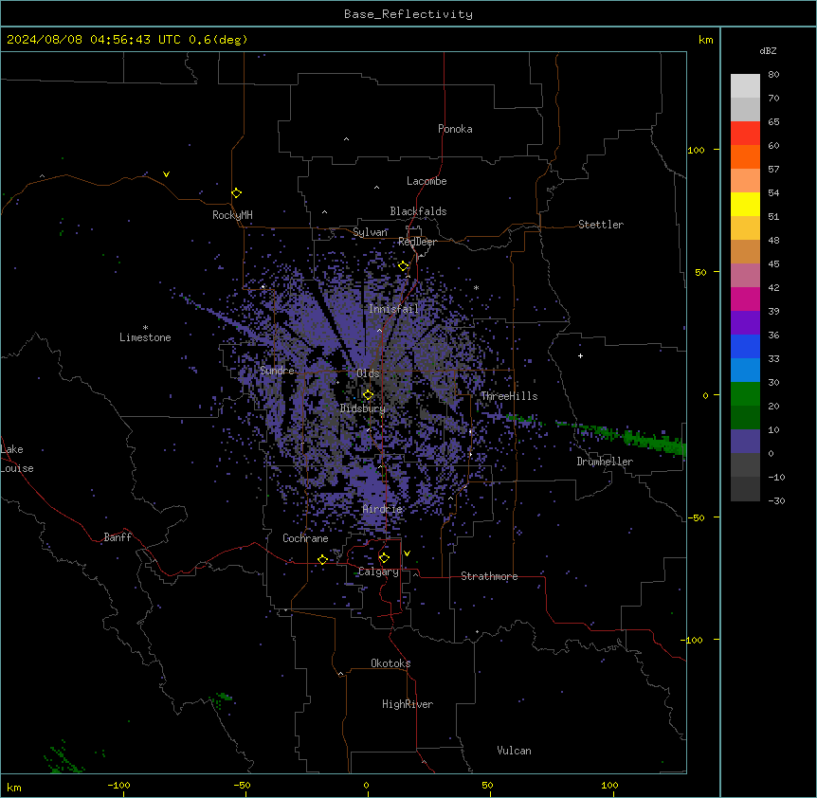
Task: Click the Drumheller label
Action: (605, 462)
